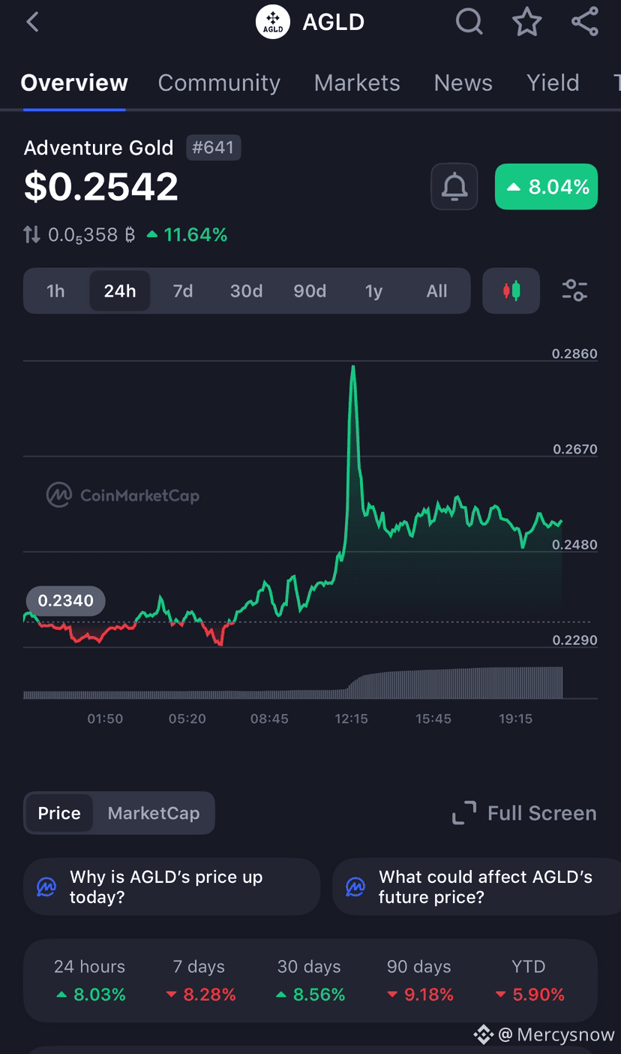
Task: Select the 24h chart range
Action: (120, 291)
